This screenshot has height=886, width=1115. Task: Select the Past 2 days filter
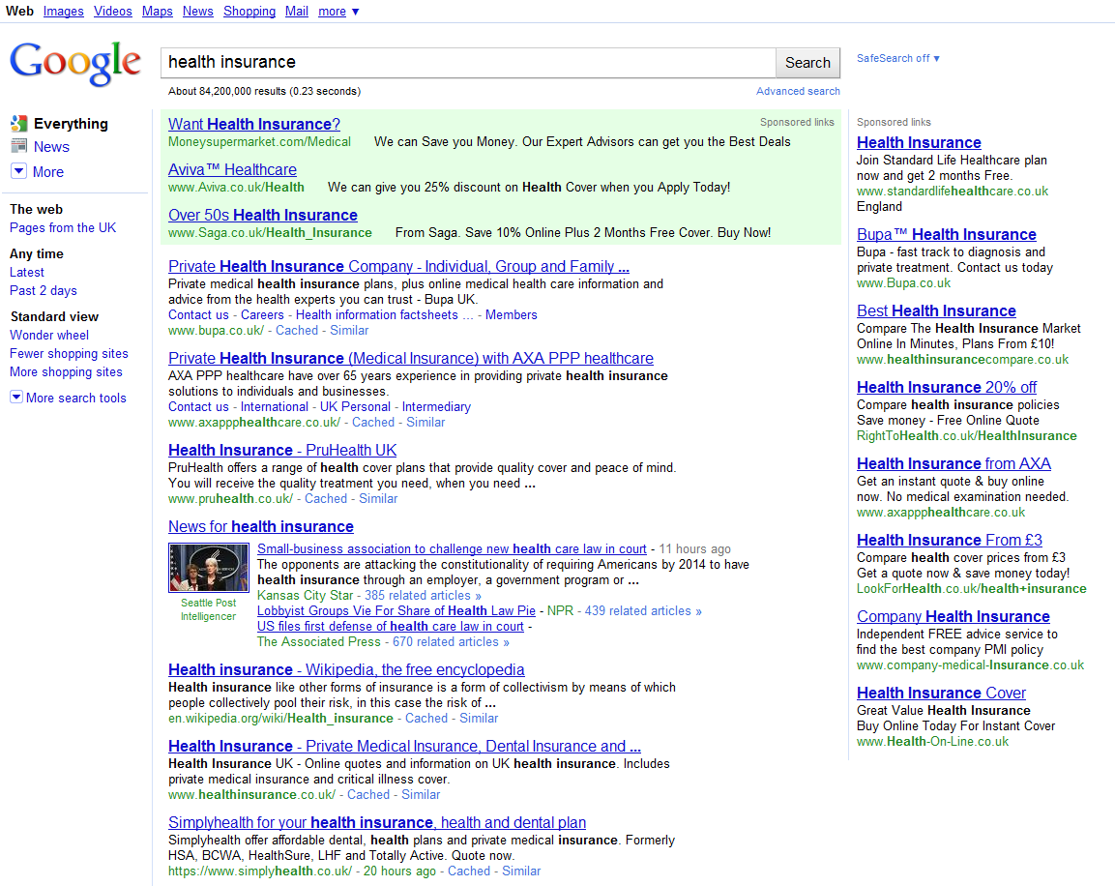[x=43, y=291]
